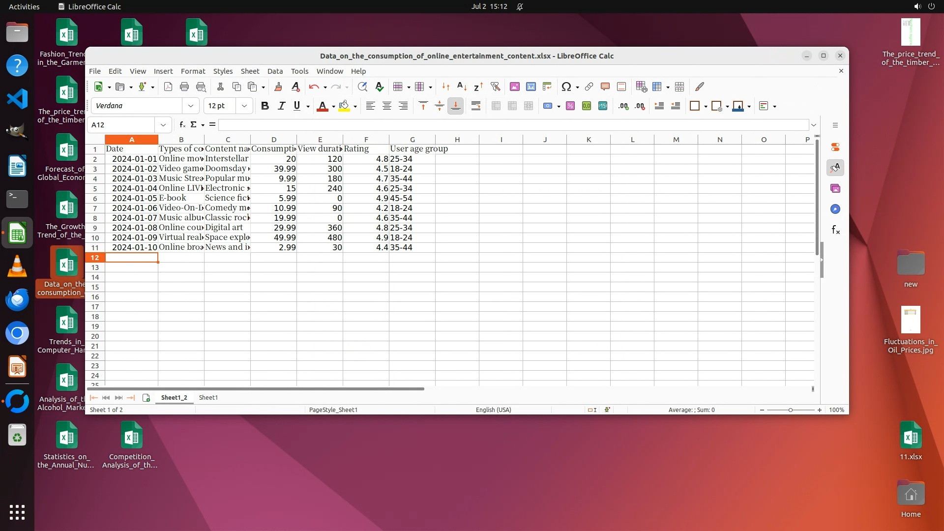The width and height of the screenshot is (944, 531).
Task: Click the Format as Percent icon
Action: click(x=570, y=106)
